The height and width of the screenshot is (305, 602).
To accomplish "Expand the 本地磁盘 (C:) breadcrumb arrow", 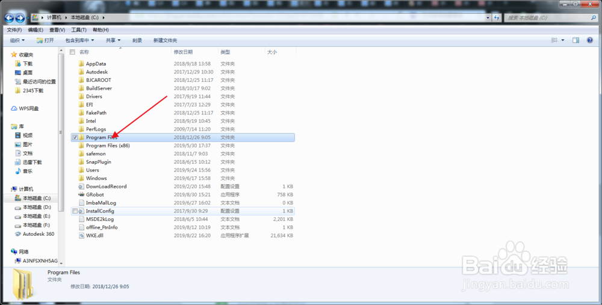I will tap(104, 17).
